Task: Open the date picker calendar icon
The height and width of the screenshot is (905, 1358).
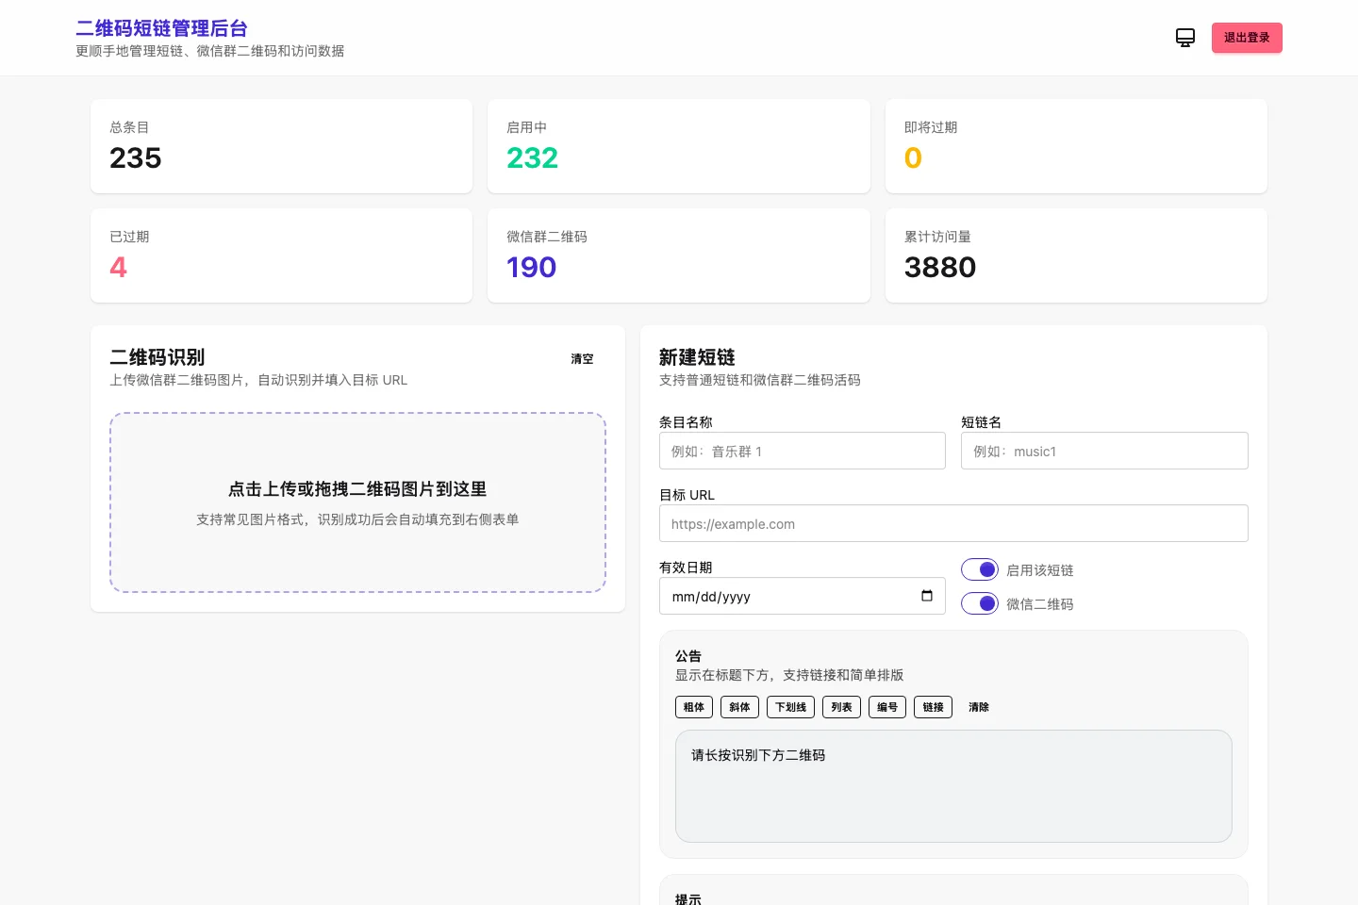Action: (x=927, y=596)
